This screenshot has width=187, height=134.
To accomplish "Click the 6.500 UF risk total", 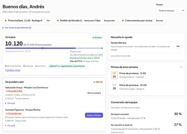I will pos(98,82).
